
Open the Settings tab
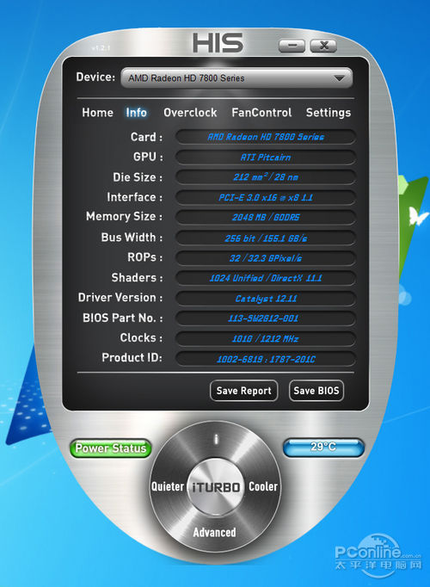click(x=329, y=113)
